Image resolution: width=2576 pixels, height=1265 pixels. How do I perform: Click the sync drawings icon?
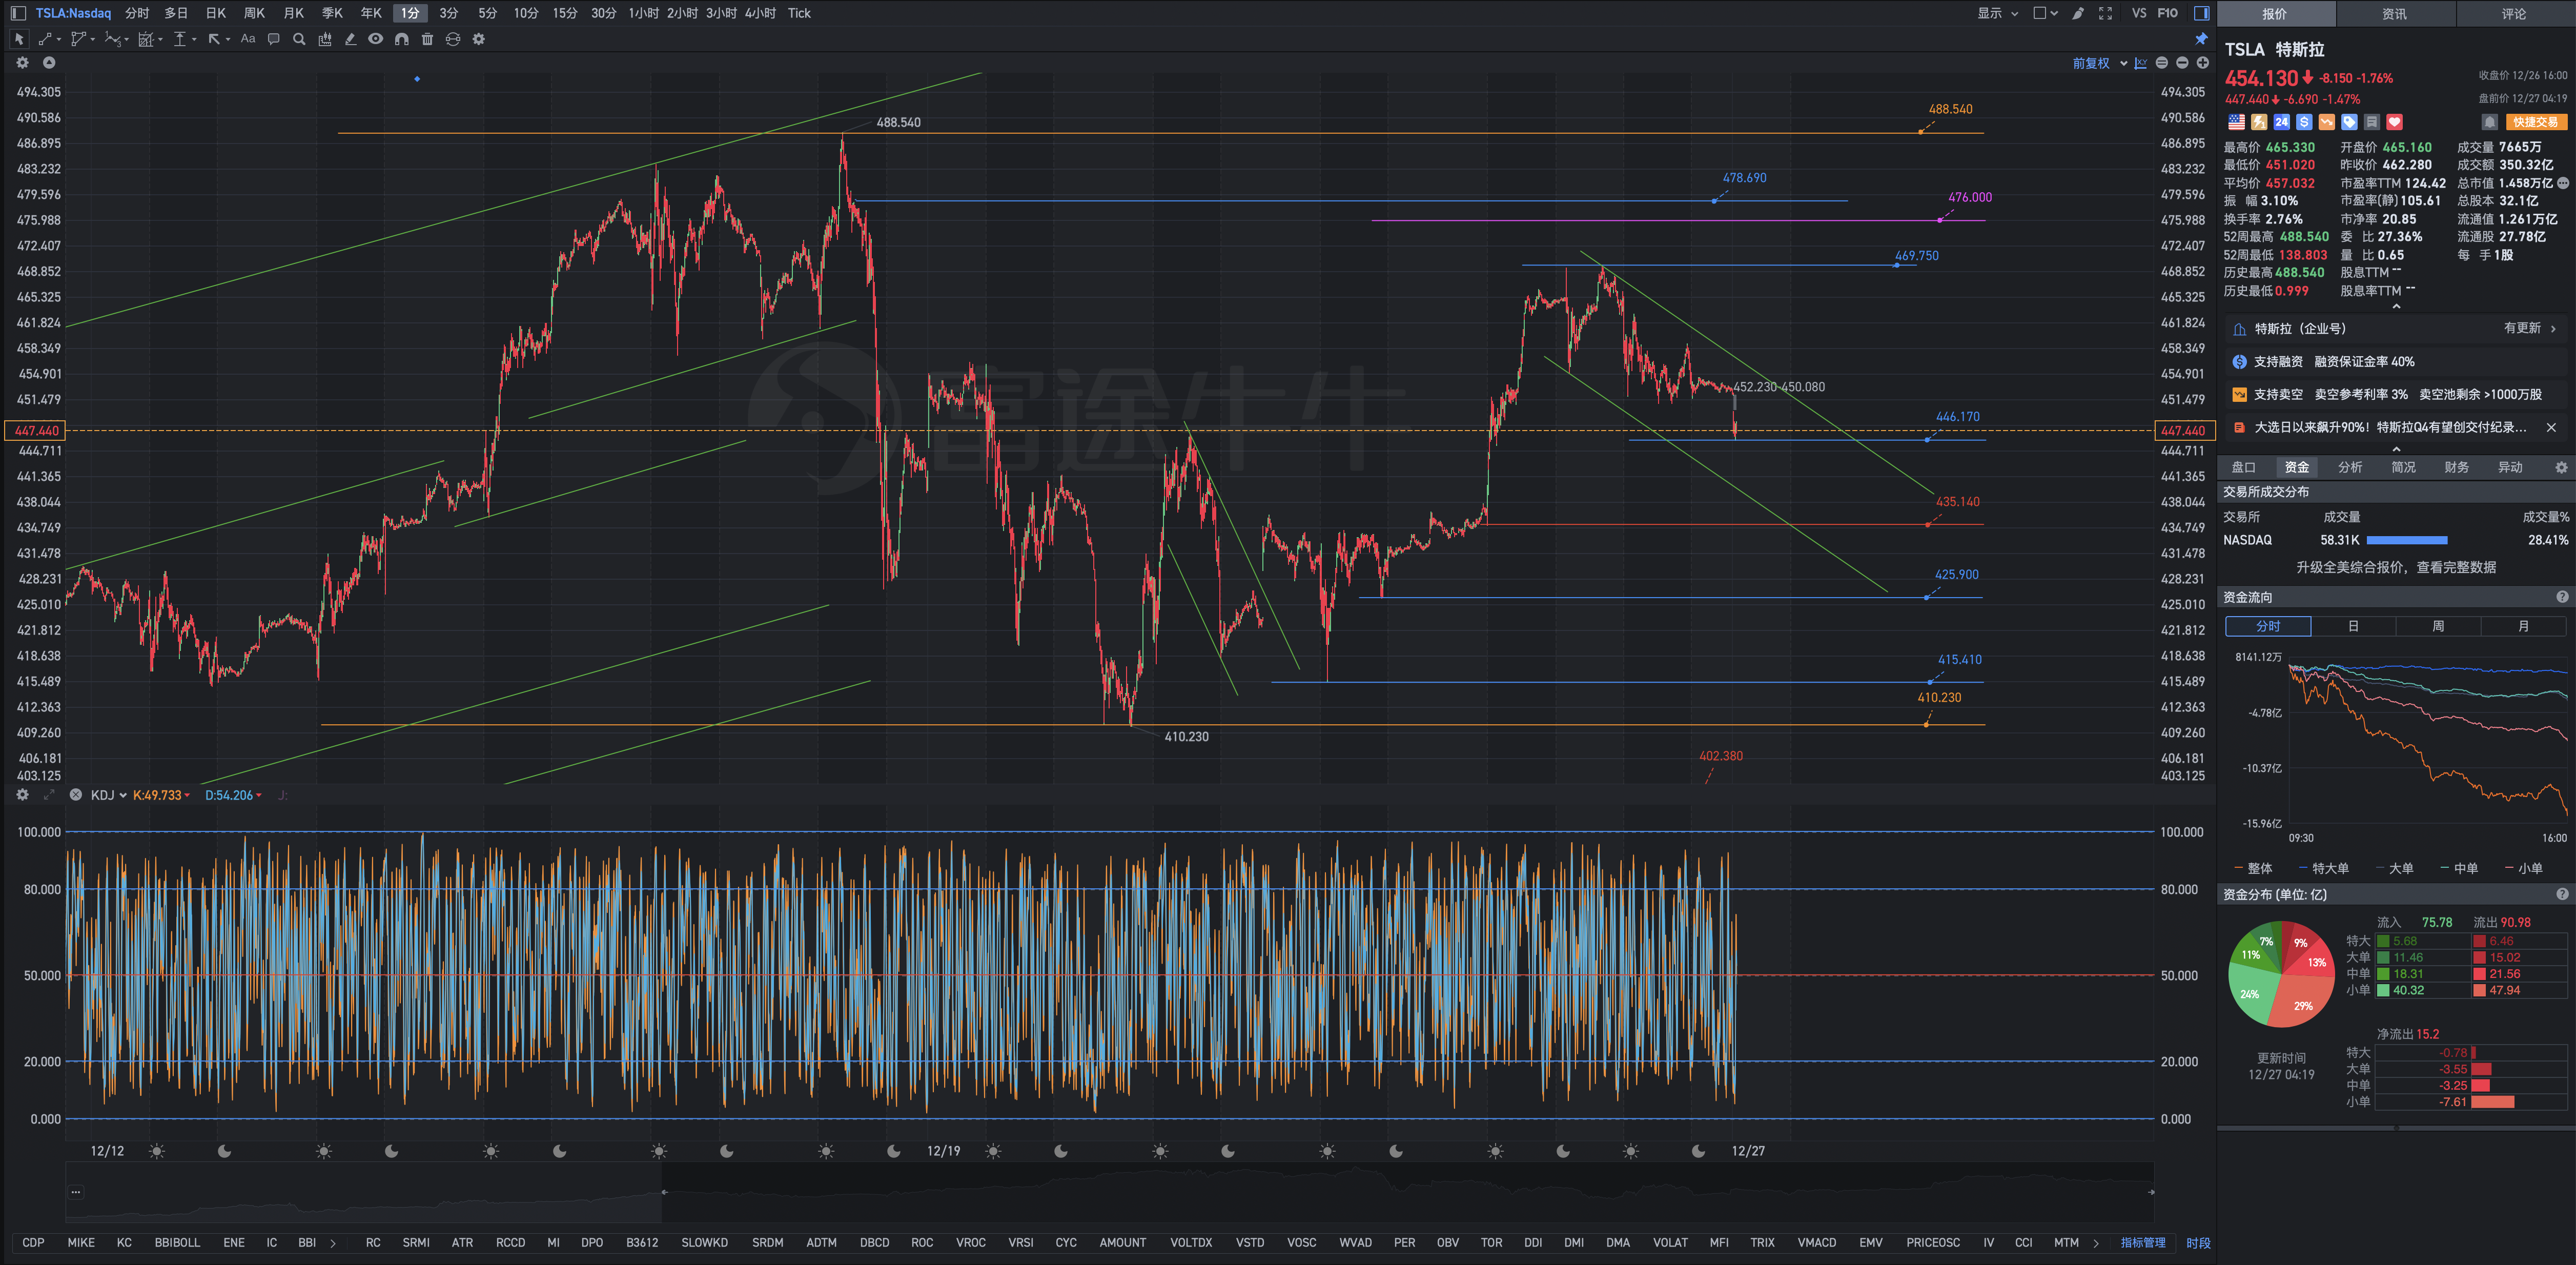tap(453, 39)
